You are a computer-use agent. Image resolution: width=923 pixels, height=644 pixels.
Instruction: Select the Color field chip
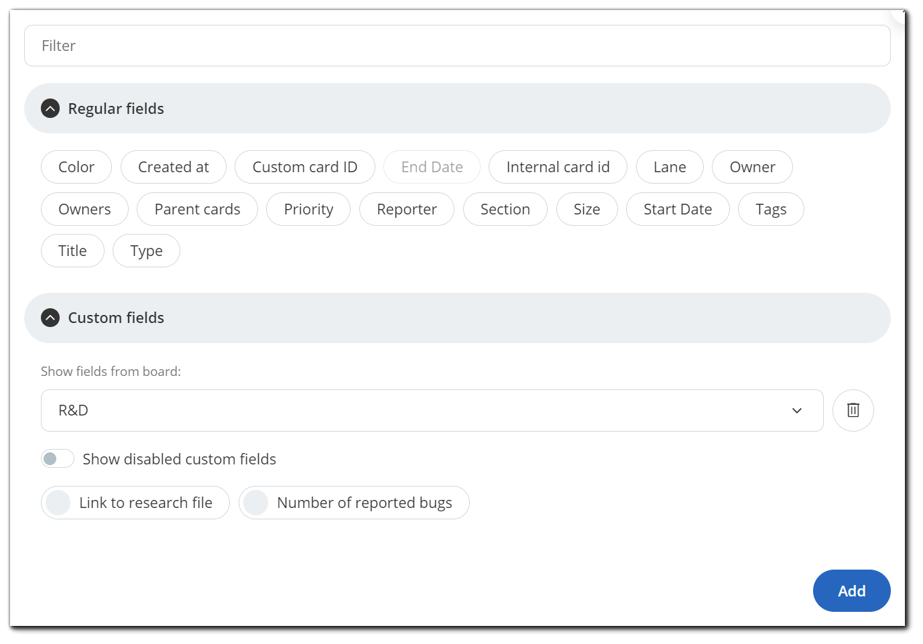pyautogui.click(x=76, y=167)
